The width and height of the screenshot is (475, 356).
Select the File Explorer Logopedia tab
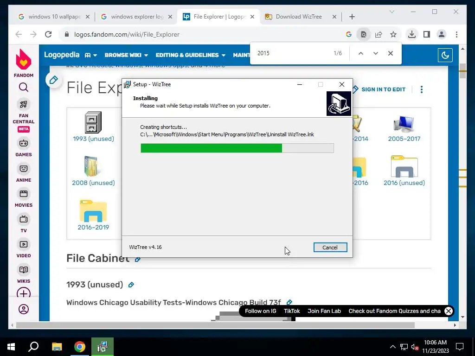pos(218,17)
